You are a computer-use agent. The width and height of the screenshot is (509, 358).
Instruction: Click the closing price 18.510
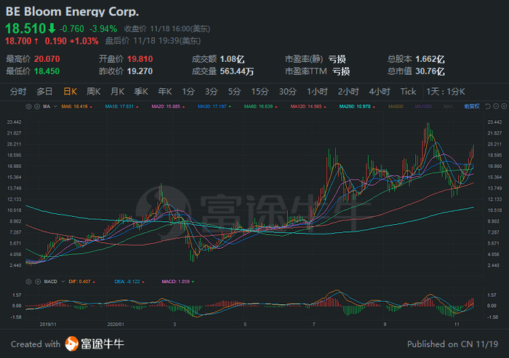point(25,28)
